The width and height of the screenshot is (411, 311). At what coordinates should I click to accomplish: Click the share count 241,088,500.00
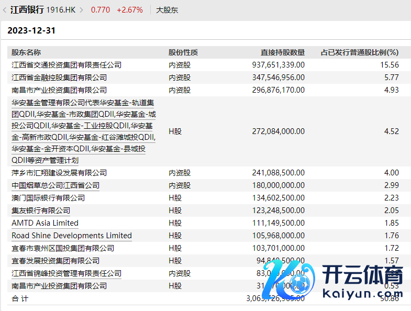(279, 173)
